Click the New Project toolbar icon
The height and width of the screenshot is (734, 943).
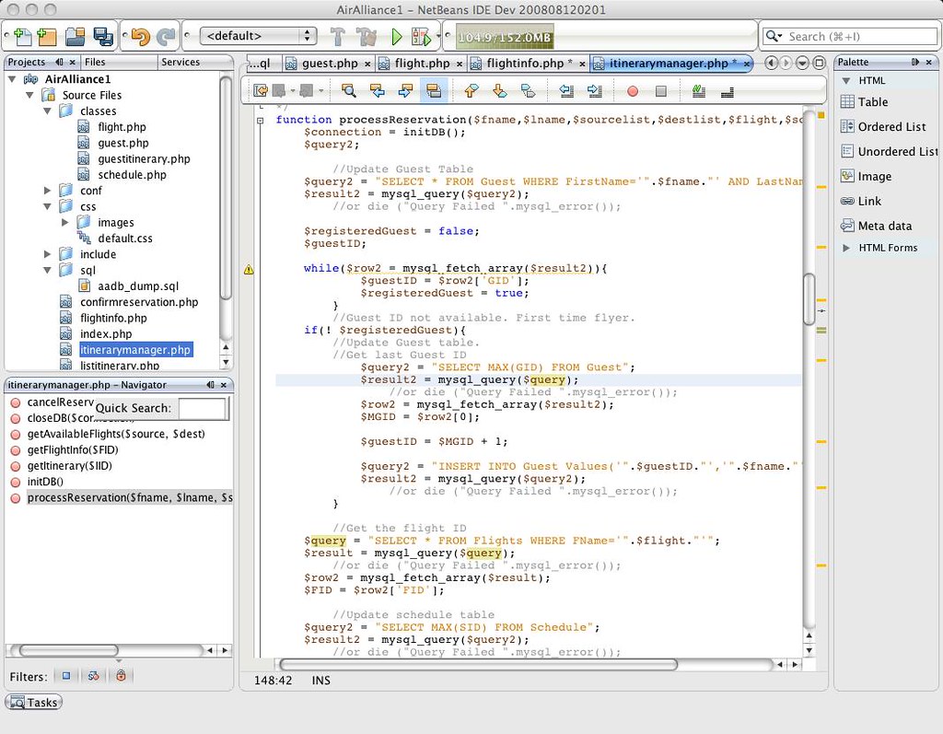47,37
